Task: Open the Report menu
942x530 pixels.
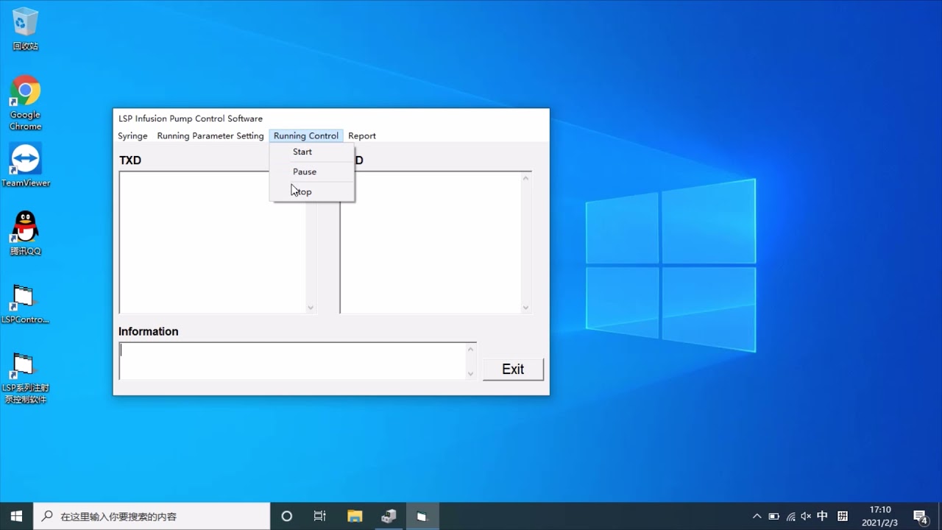Action: [x=362, y=135]
